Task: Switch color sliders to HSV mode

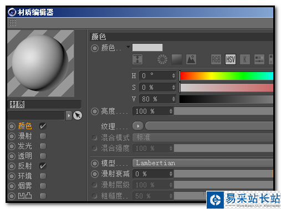Action: pyautogui.click(x=231, y=59)
